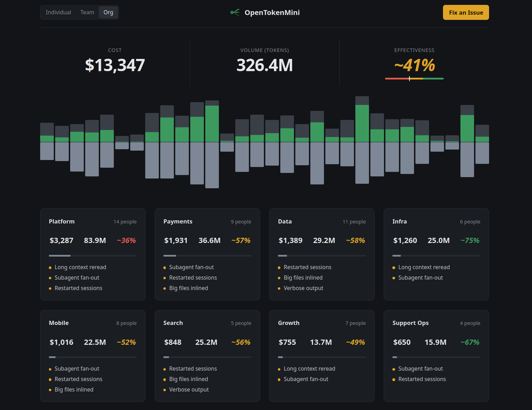Open the Growth team card title
Screen dimensions: 532x410
[289, 323]
